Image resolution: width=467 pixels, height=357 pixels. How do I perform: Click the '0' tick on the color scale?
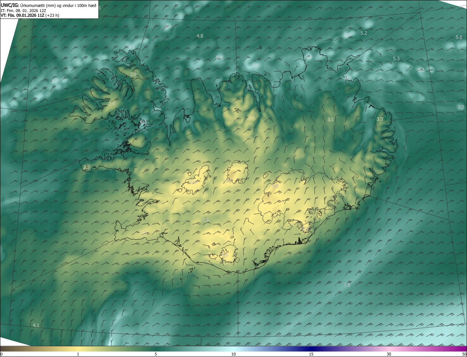[1, 354]
